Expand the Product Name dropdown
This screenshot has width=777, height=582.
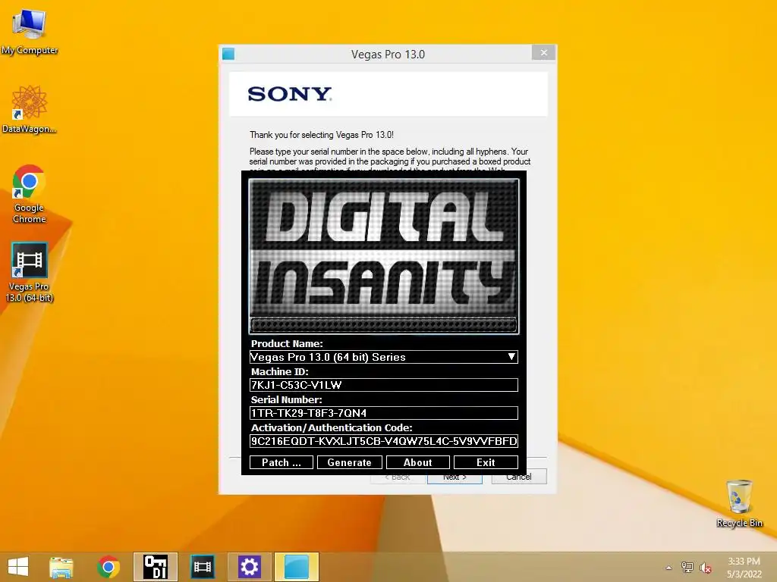(511, 357)
